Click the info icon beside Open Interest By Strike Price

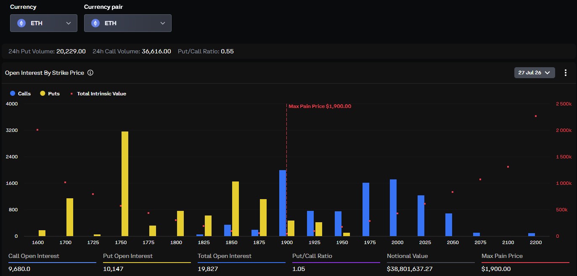click(x=90, y=73)
